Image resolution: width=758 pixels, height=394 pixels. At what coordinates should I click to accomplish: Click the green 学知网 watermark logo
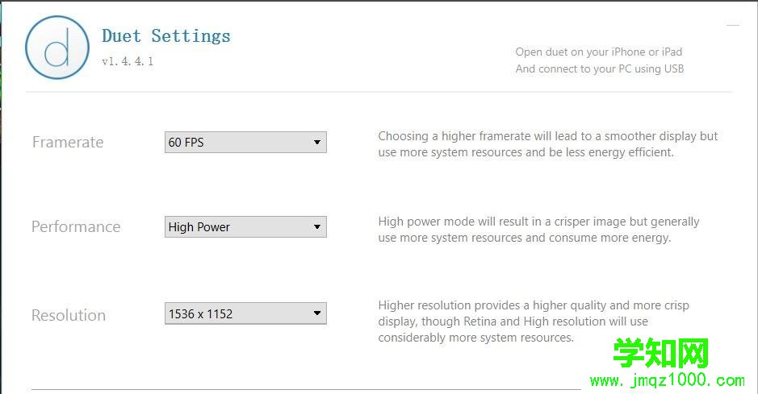coord(660,354)
